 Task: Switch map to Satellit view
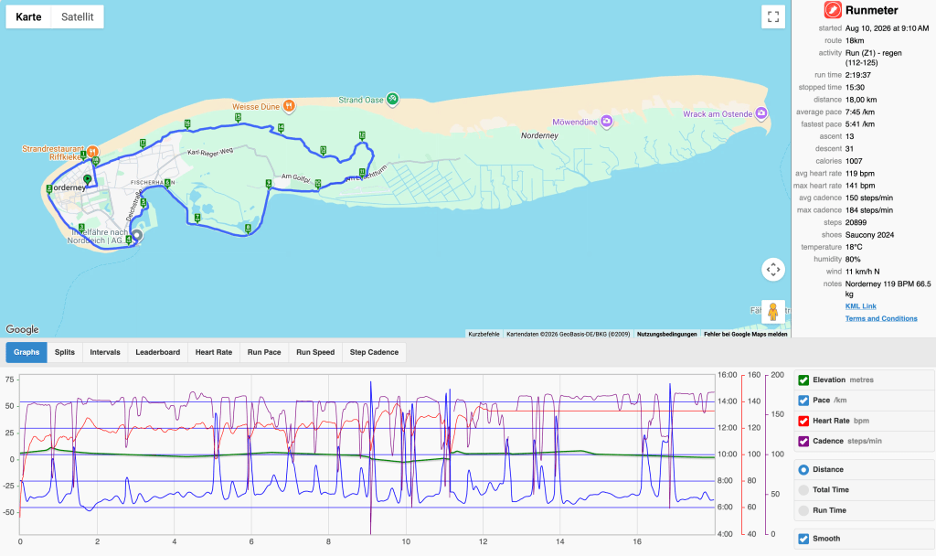[x=78, y=16]
